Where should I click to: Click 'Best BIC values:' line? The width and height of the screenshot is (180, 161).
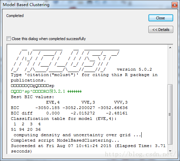click(x=32, y=97)
